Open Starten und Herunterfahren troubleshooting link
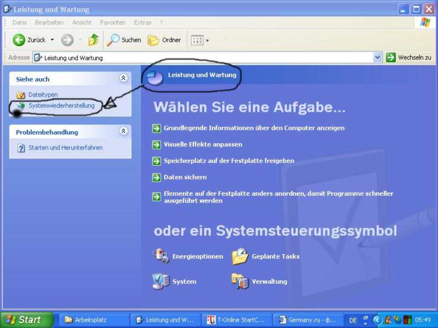Image resolution: width=438 pixels, height=328 pixels. pos(66,148)
